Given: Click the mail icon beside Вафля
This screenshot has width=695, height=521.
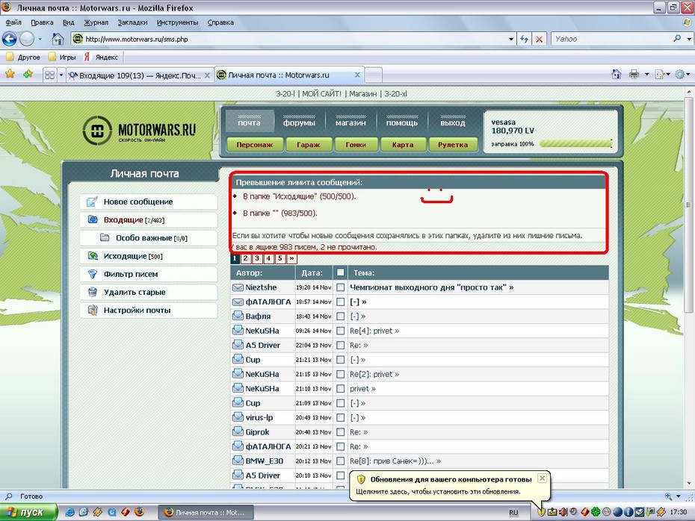Looking at the screenshot, I should pos(238,316).
